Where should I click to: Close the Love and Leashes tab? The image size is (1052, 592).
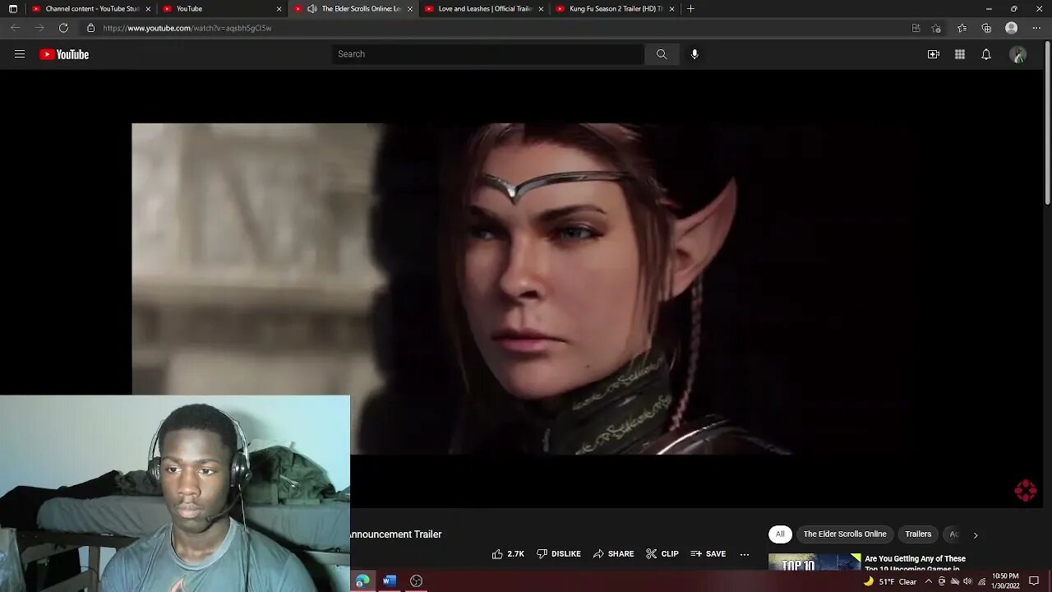click(541, 9)
